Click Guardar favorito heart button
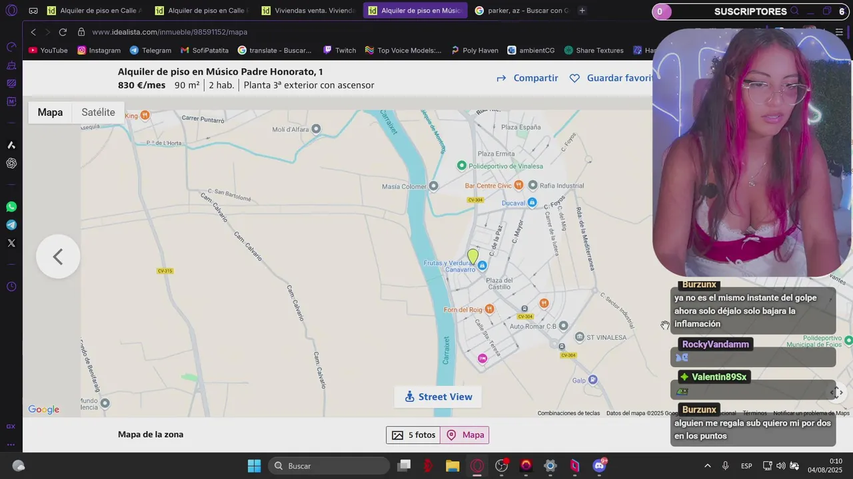The width and height of the screenshot is (853, 479). [611, 78]
